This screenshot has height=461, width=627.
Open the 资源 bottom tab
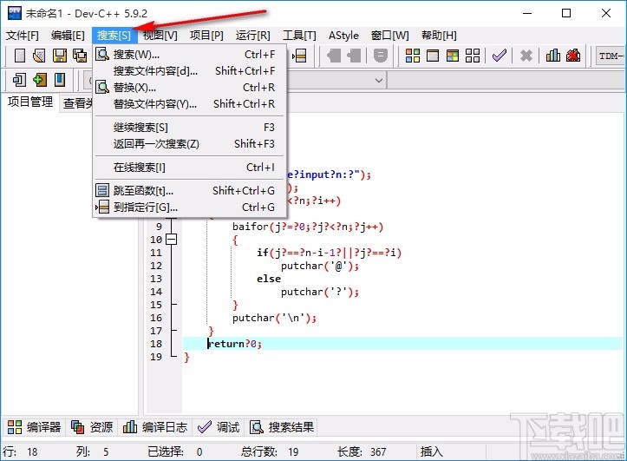[x=92, y=427]
